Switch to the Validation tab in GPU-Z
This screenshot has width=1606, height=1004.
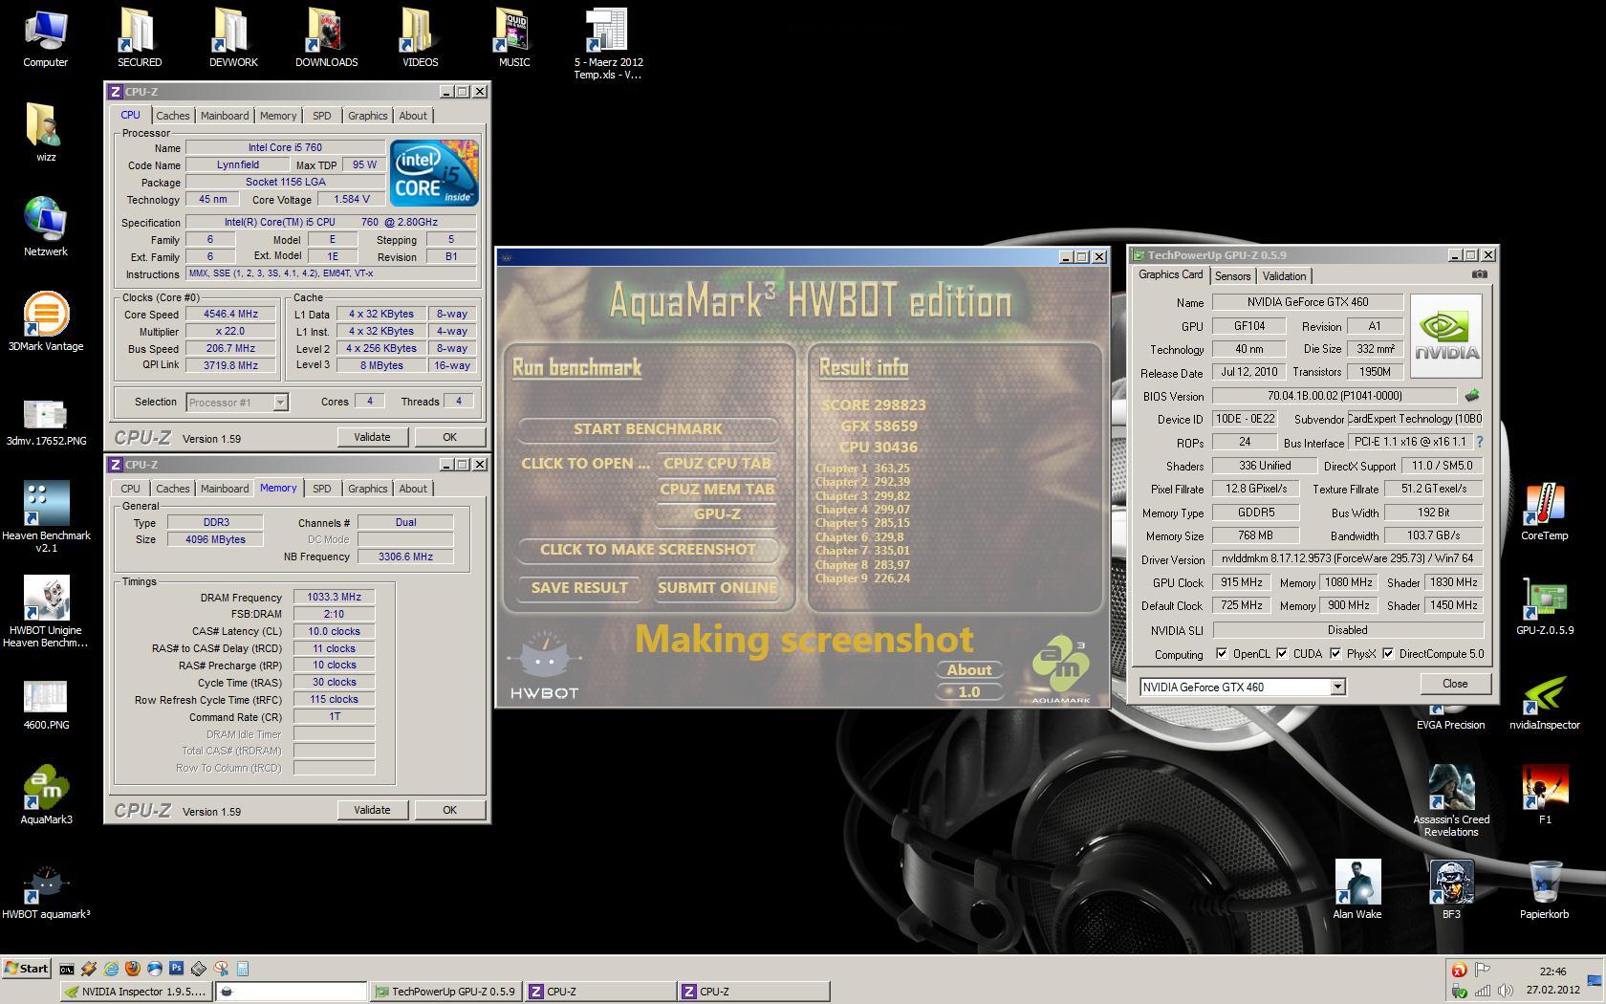[x=1284, y=276]
